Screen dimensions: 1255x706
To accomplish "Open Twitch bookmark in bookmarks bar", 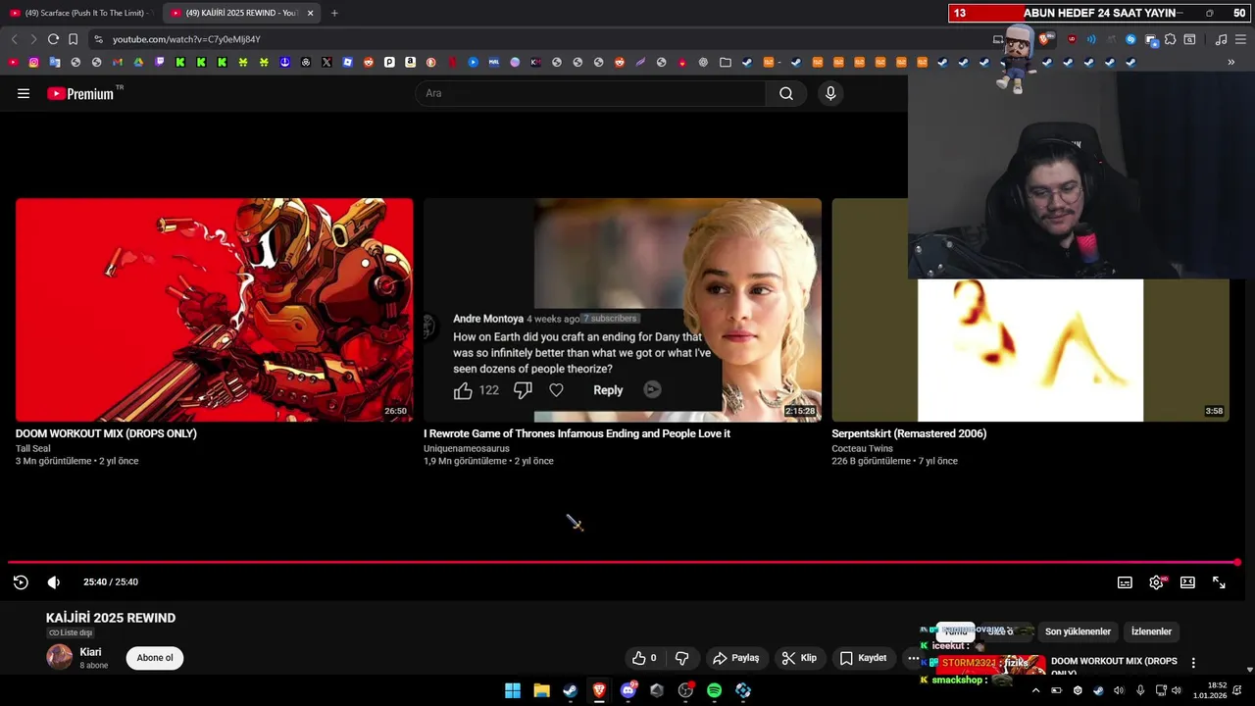I will [x=159, y=62].
